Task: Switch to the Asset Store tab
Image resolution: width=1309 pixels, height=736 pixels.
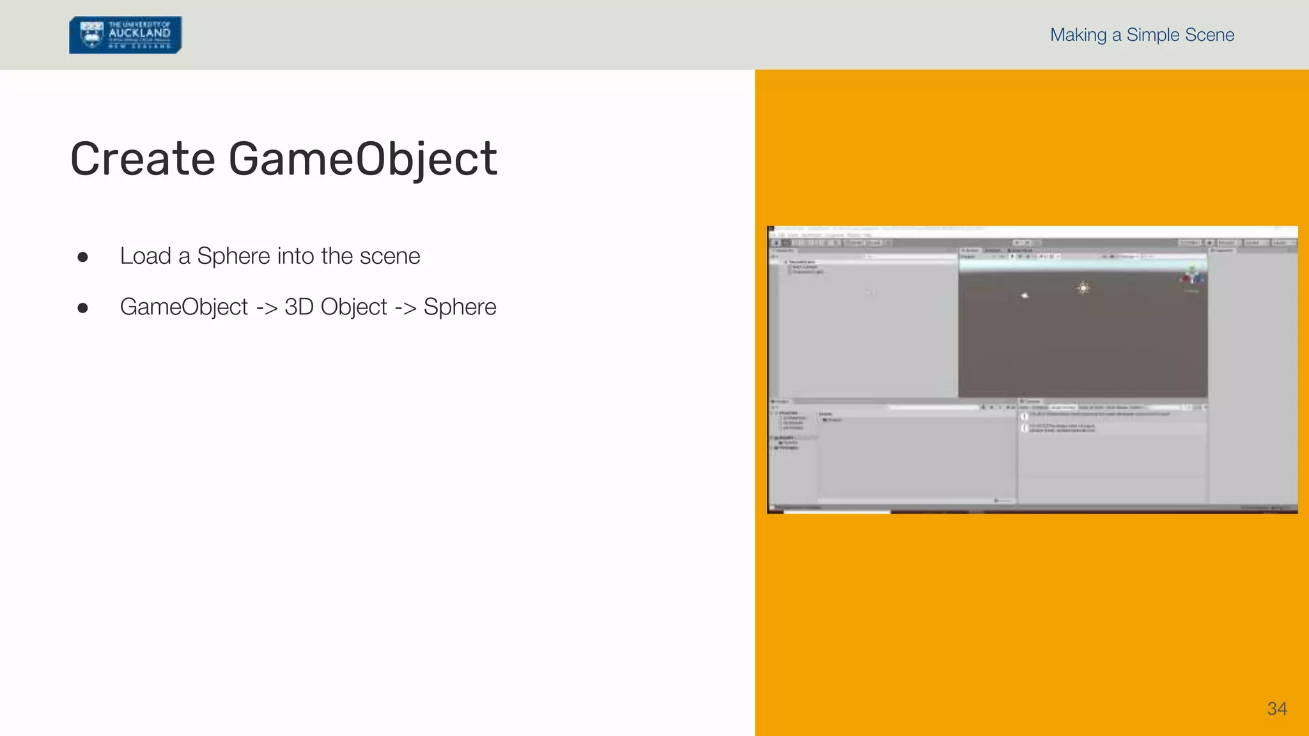Action: (x=1020, y=250)
